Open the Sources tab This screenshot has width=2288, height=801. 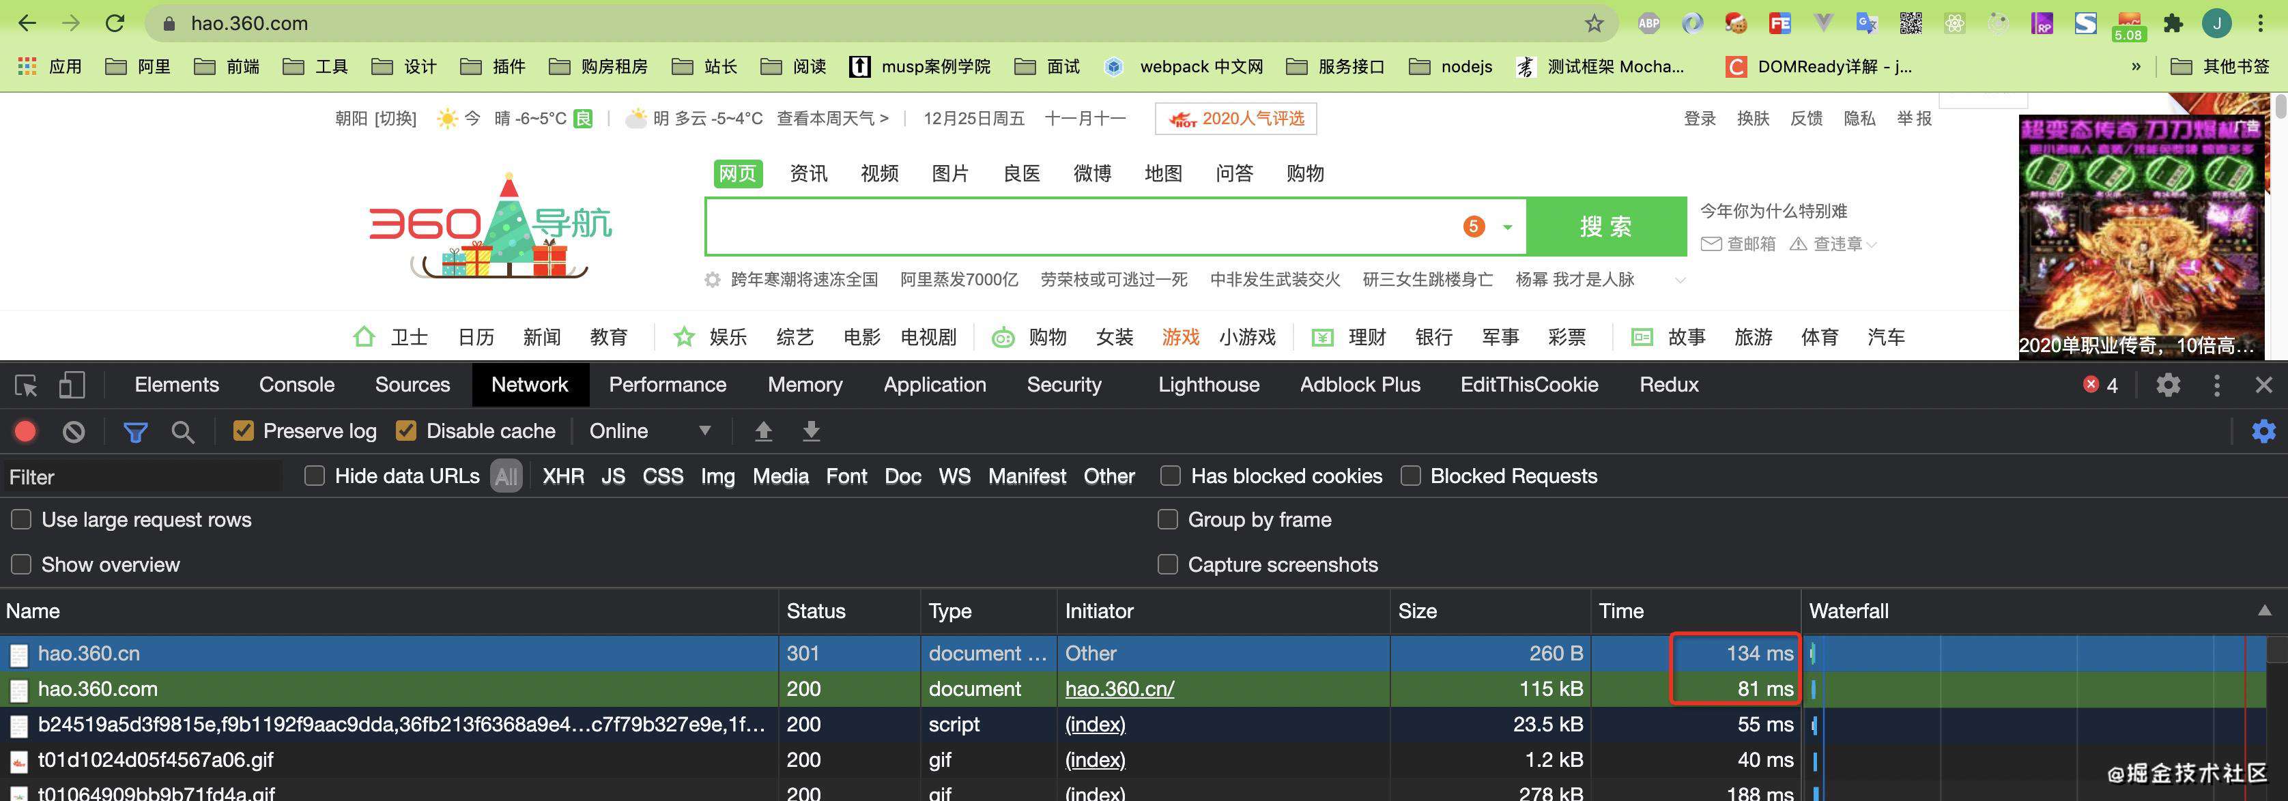412,385
